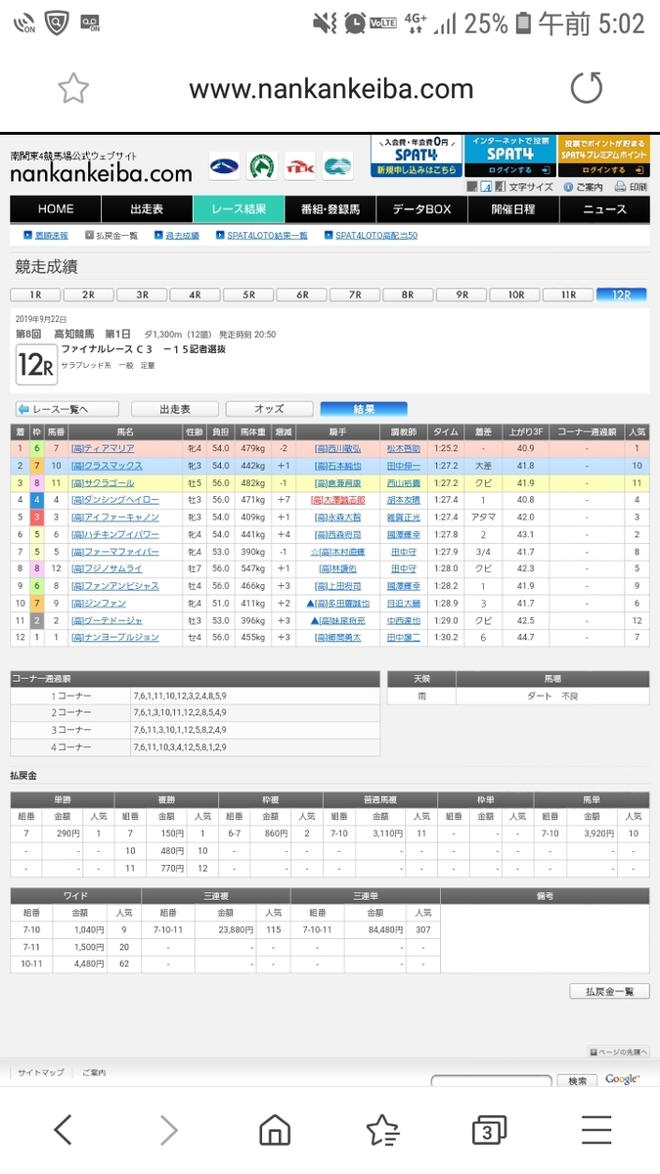Open 出走表 in navigation bar
Image resolution: width=660 pixels, height=1174 pixels.
click(x=147, y=209)
